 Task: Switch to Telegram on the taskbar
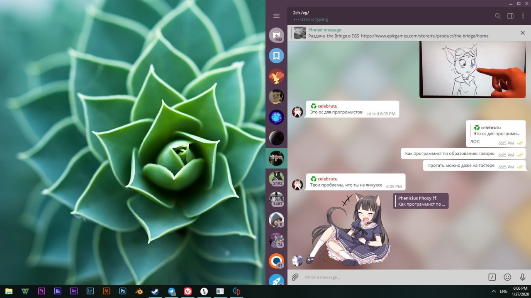click(x=171, y=291)
